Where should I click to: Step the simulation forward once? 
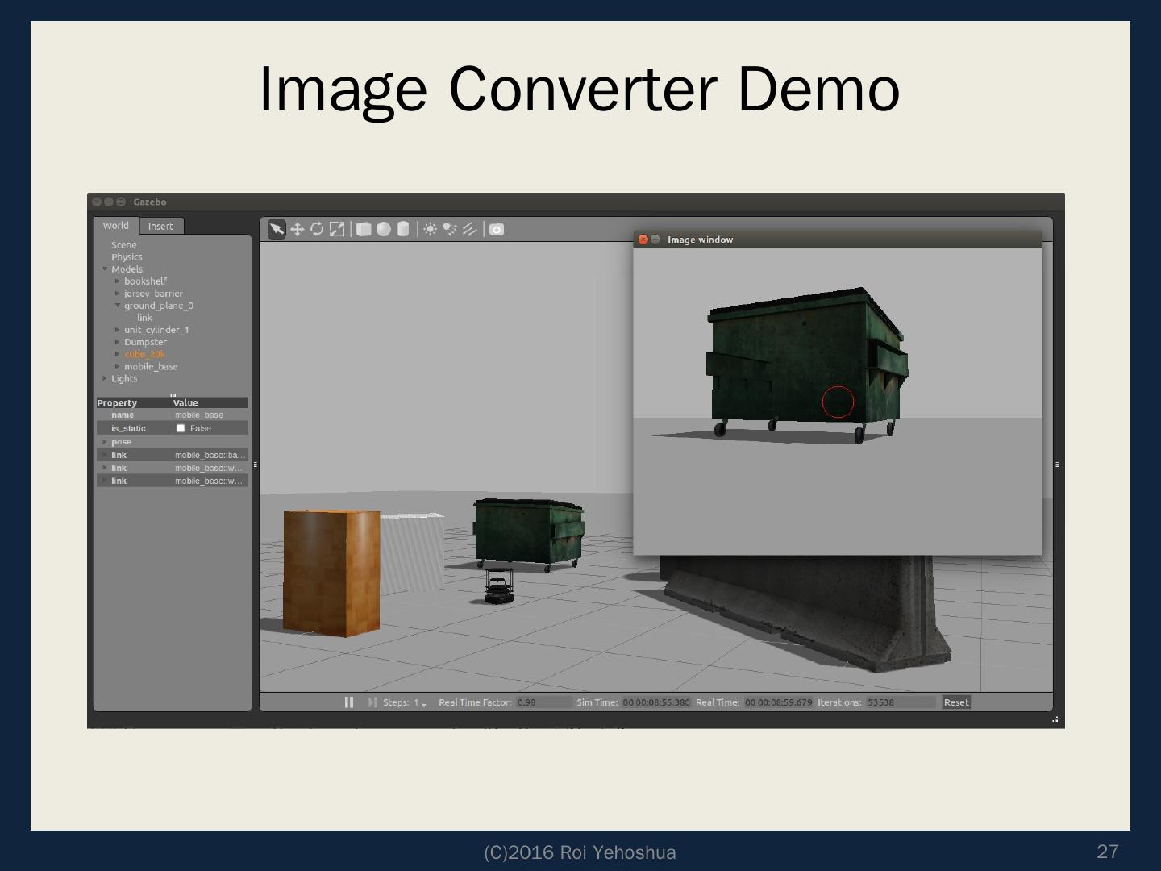[x=372, y=702]
